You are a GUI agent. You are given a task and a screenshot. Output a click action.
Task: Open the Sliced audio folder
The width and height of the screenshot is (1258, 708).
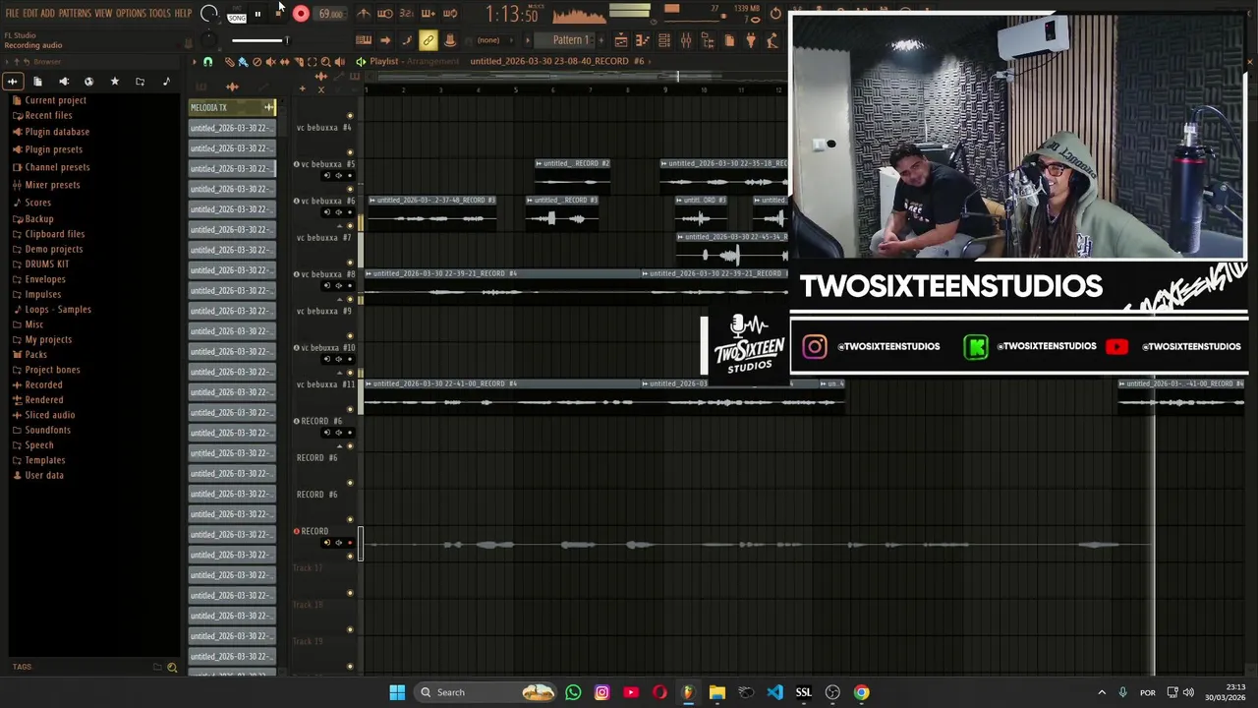(49, 415)
